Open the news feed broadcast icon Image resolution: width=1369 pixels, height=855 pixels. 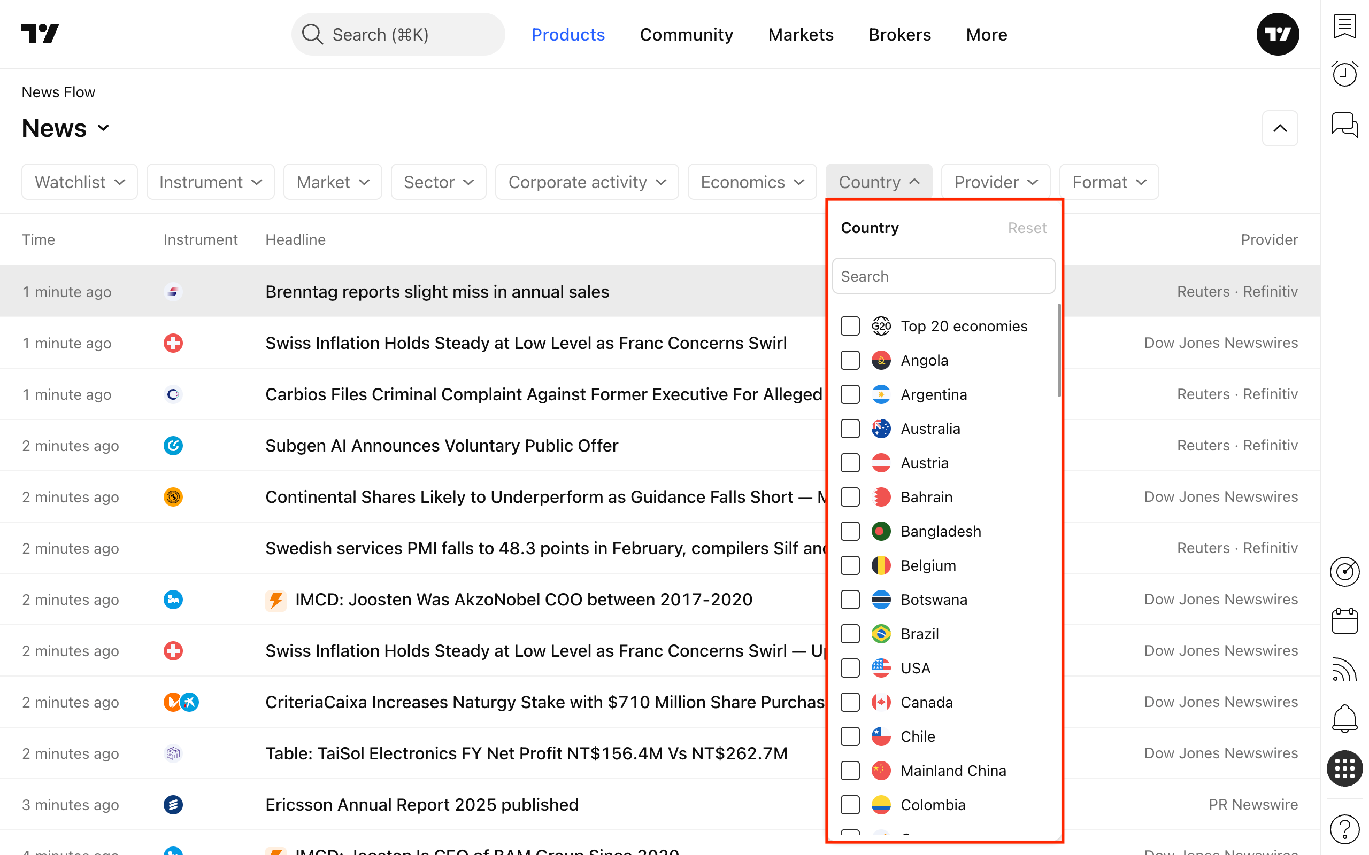coord(1344,670)
